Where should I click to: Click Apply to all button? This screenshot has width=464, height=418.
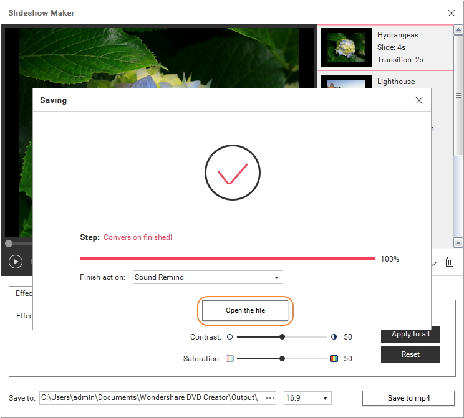(x=410, y=334)
